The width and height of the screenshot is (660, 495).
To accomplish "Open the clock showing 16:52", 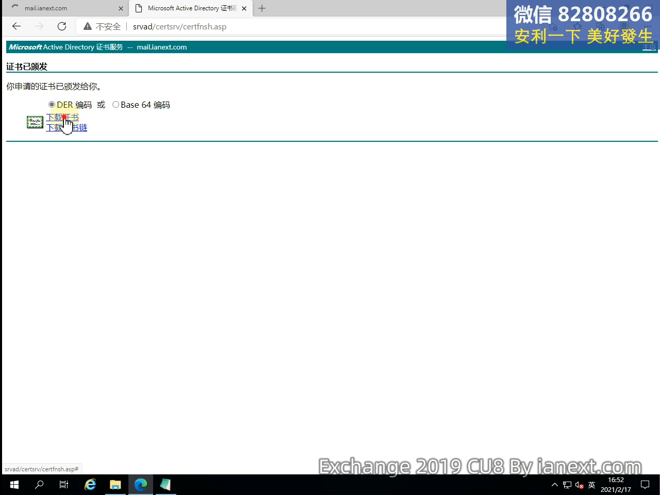I will (x=616, y=485).
